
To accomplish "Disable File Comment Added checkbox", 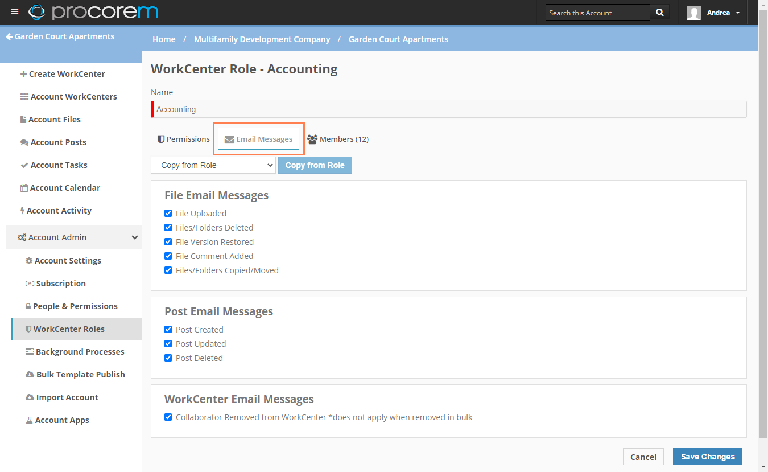I will (x=168, y=256).
